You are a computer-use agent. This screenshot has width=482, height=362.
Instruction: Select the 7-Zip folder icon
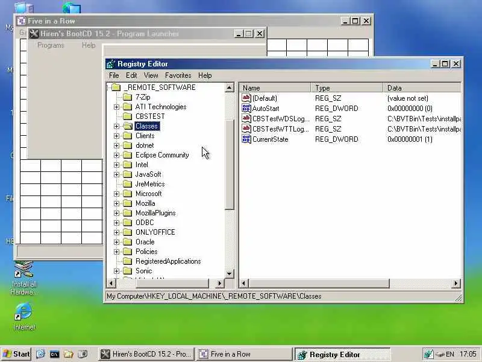pyautogui.click(x=127, y=97)
